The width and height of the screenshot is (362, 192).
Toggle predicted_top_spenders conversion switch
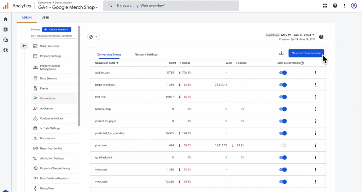point(283,133)
